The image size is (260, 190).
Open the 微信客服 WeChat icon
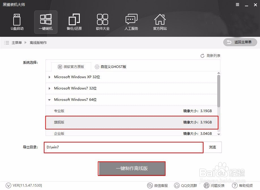[150, 185]
